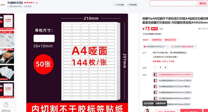The height and width of the screenshot is (112, 208).
Task: Select option A44020mm65枚50
Action: pyautogui.click(x=172, y=98)
